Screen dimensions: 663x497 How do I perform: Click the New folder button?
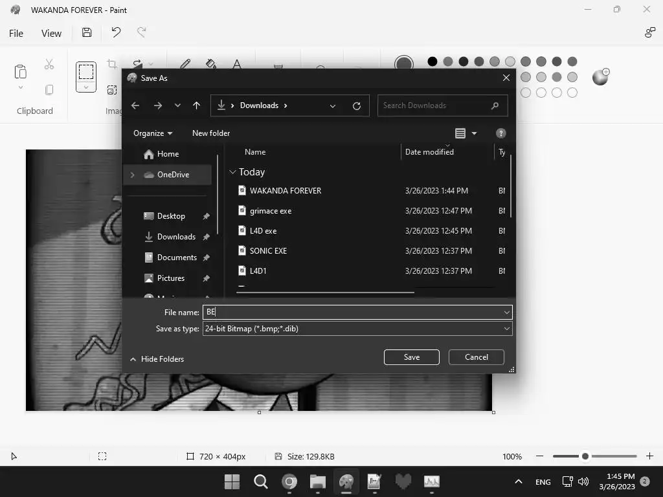click(211, 133)
